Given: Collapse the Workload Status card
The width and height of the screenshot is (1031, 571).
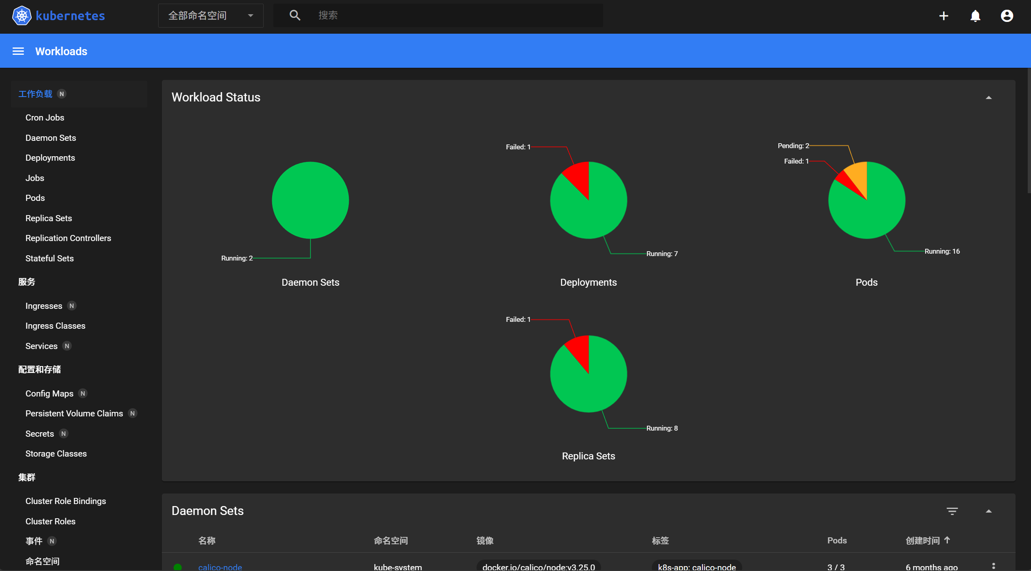Looking at the screenshot, I should pyautogui.click(x=989, y=97).
